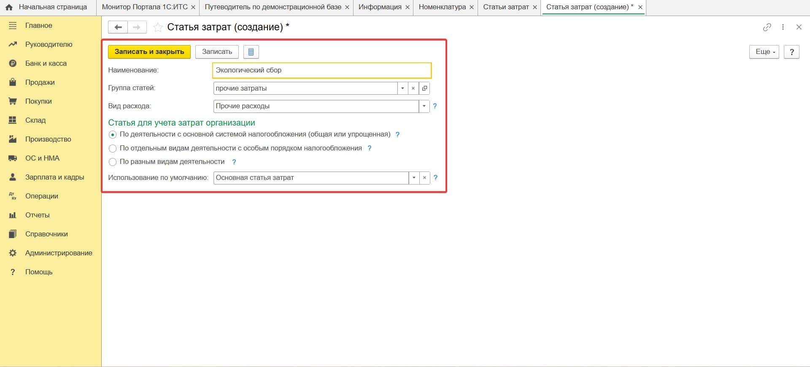Click into the Наименование input field
810x367 pixels.
point(321,70)
